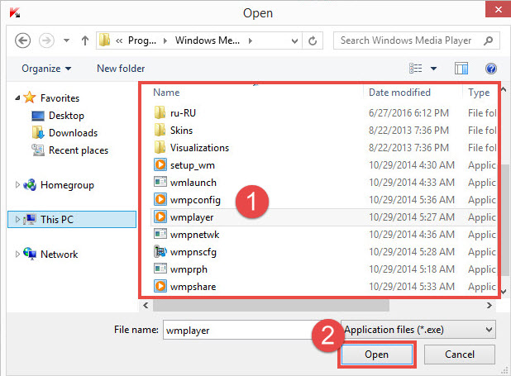Viewport: 511px width, 376px height.
Task: Refresh the folder listing
Action: click(313, 40)
